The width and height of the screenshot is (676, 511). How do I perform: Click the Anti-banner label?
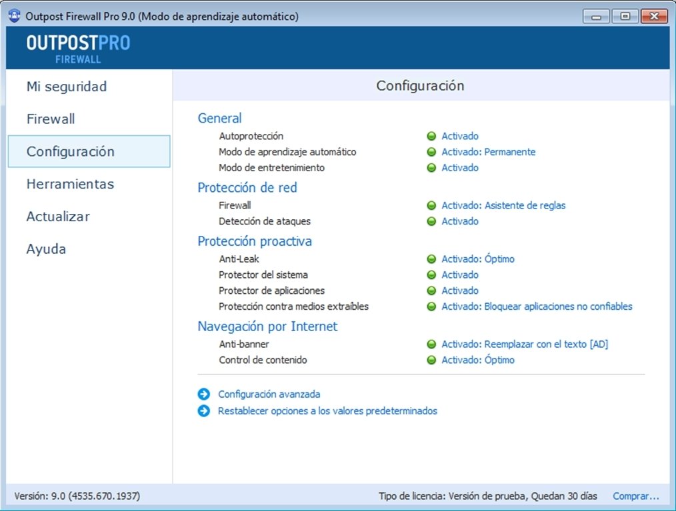tap(243, 344)
